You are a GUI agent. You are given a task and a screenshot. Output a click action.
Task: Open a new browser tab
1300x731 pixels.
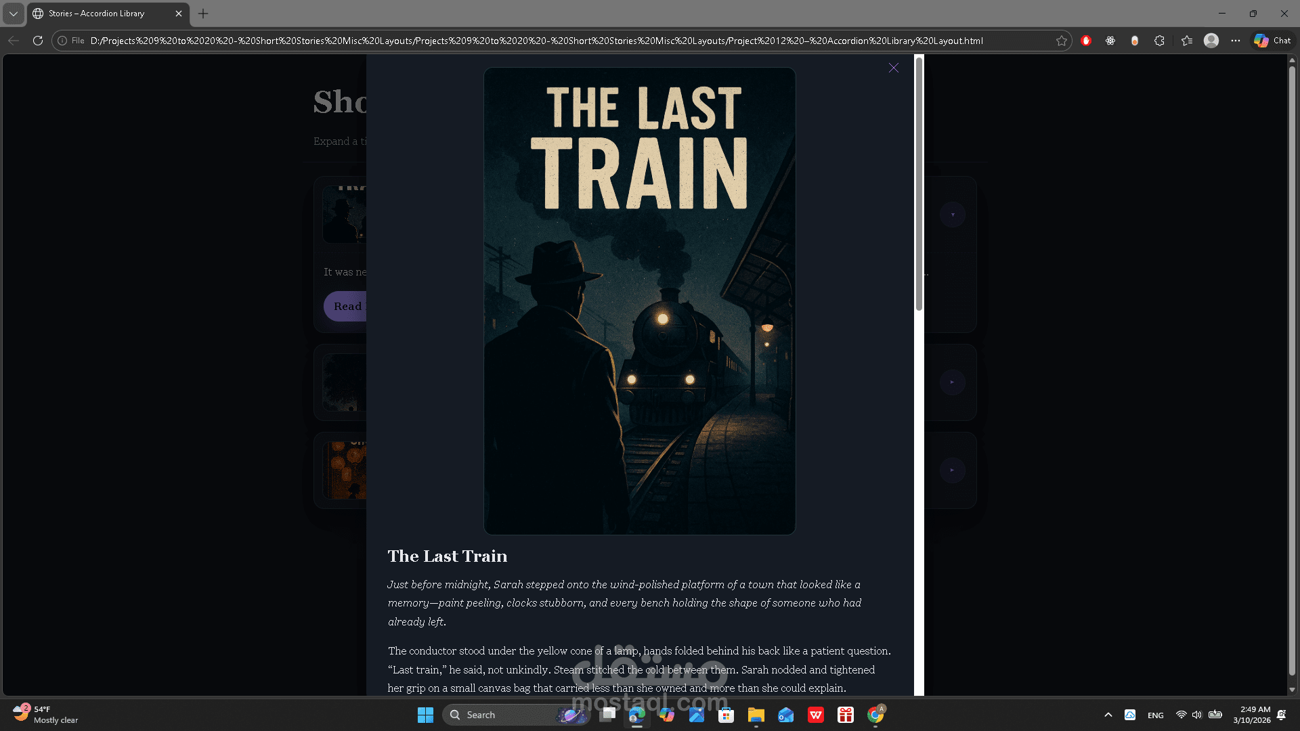(203, 14)
